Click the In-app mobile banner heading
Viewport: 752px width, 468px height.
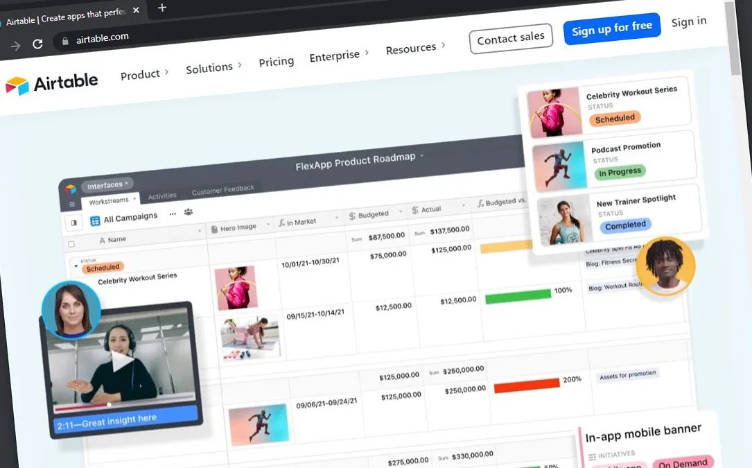point(643,433)
